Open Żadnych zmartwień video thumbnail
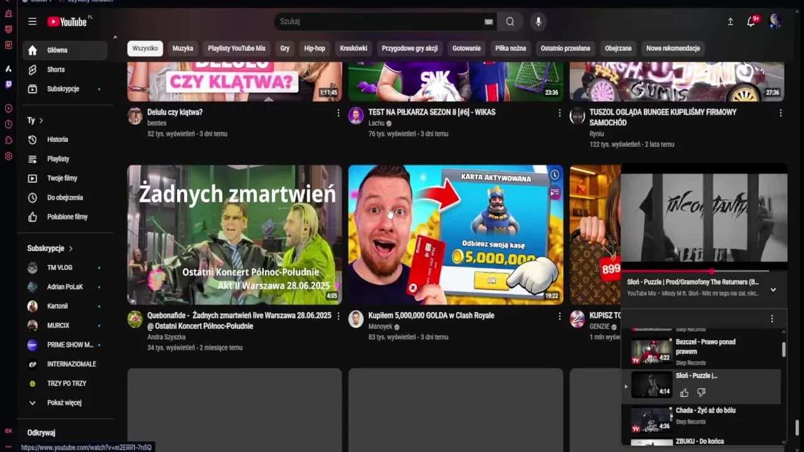This screenshot has height=452, width=804. (x=235, y=235)
